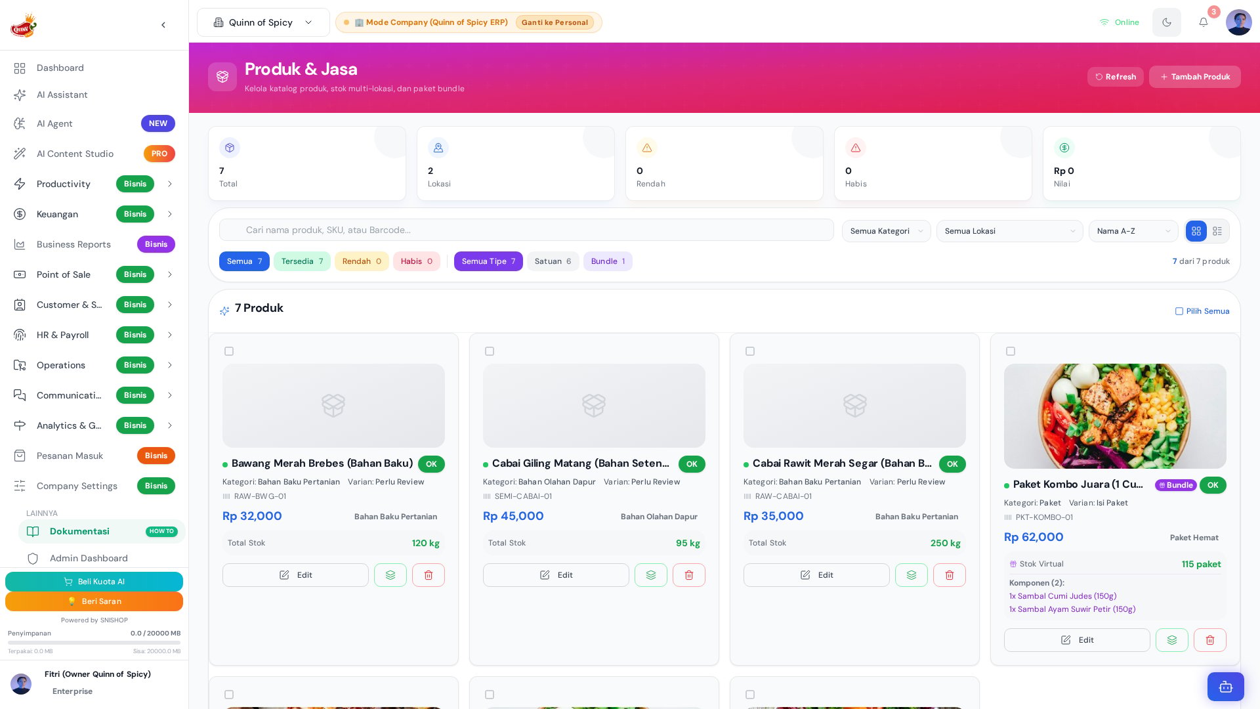The height and width of the screenshot is (709, 1260).
Task: Open notifications bell
Action: (1203, 22)
